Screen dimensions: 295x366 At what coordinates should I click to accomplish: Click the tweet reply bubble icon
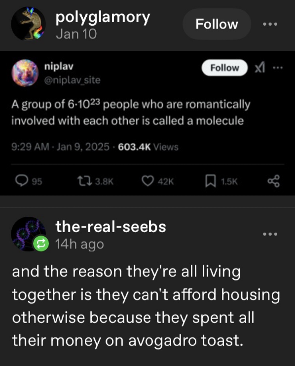click(22, 181)
